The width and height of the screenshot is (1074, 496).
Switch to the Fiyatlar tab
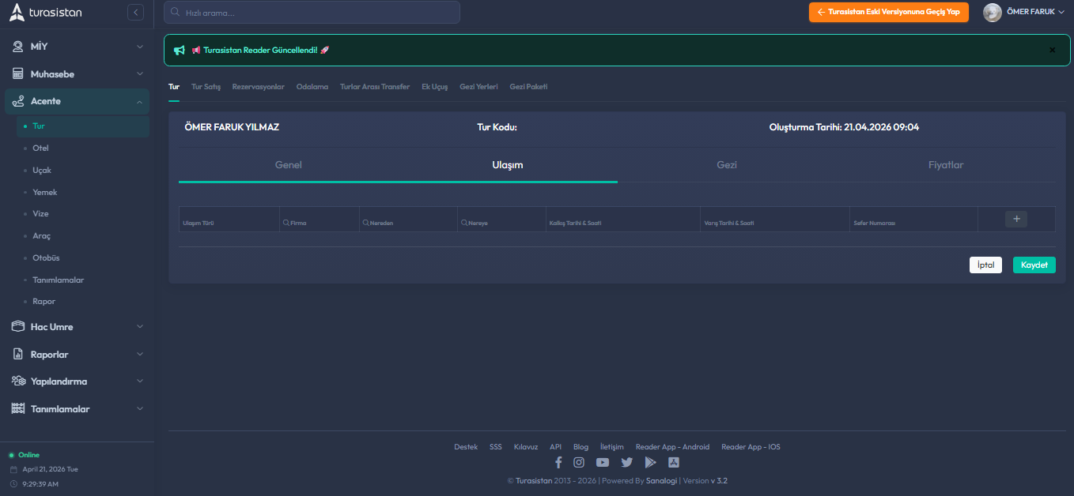(x=945, y=165)
